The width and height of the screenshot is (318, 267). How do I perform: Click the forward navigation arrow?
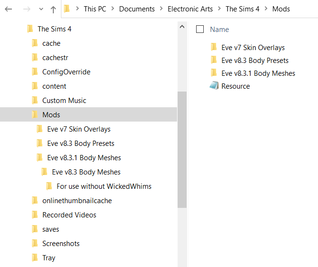click(27, 9)
